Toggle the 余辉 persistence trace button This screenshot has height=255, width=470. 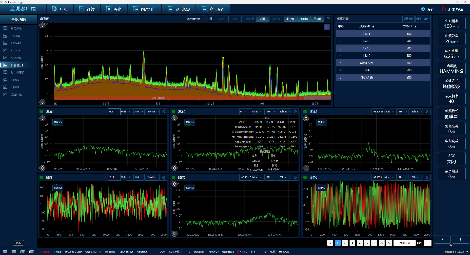pos(263,18)
